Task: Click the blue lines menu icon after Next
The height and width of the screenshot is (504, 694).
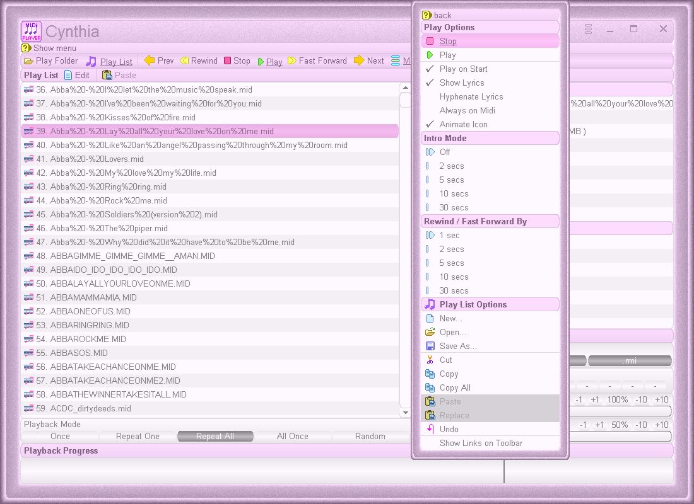Action: 396,60
